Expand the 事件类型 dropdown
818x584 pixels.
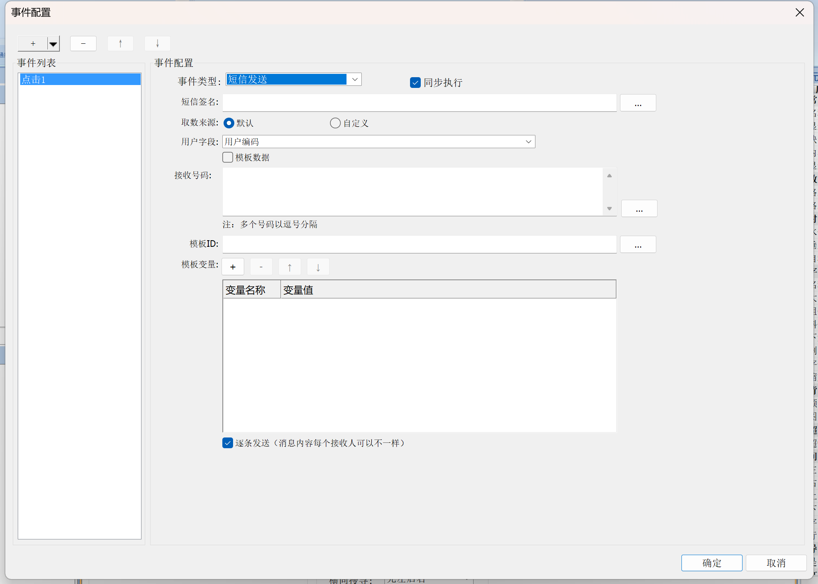tap(355, 79)
